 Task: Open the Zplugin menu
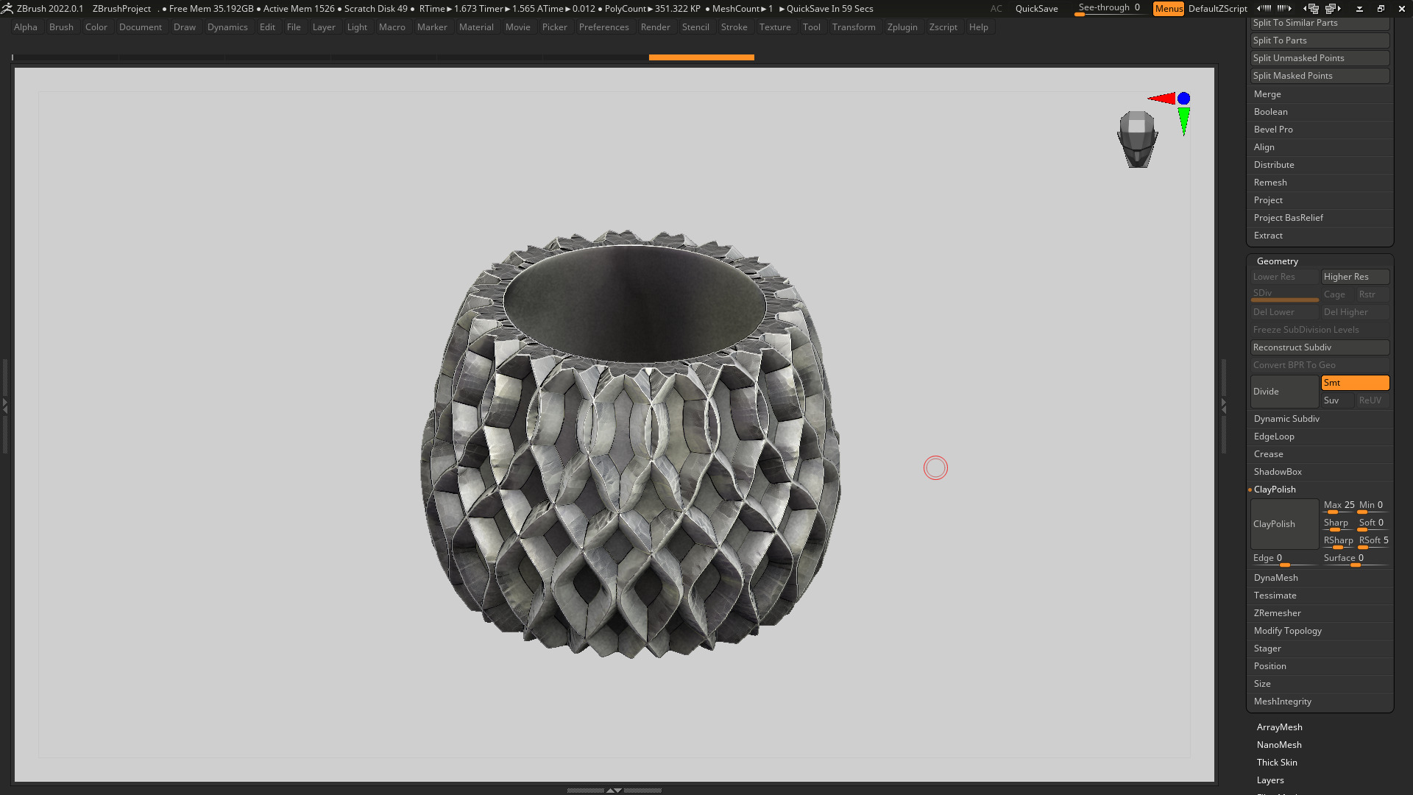[902, 27]
